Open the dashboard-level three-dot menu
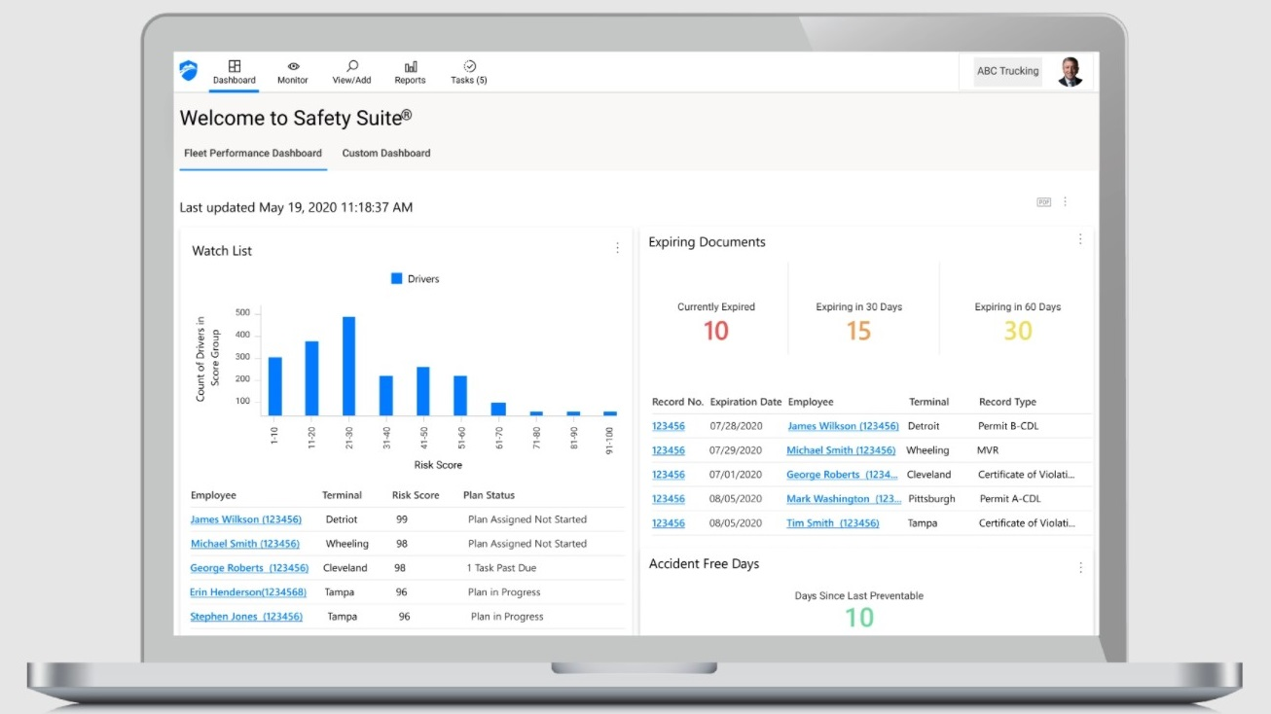Viewport: 1271px width, 714px height. (1065, 200)
